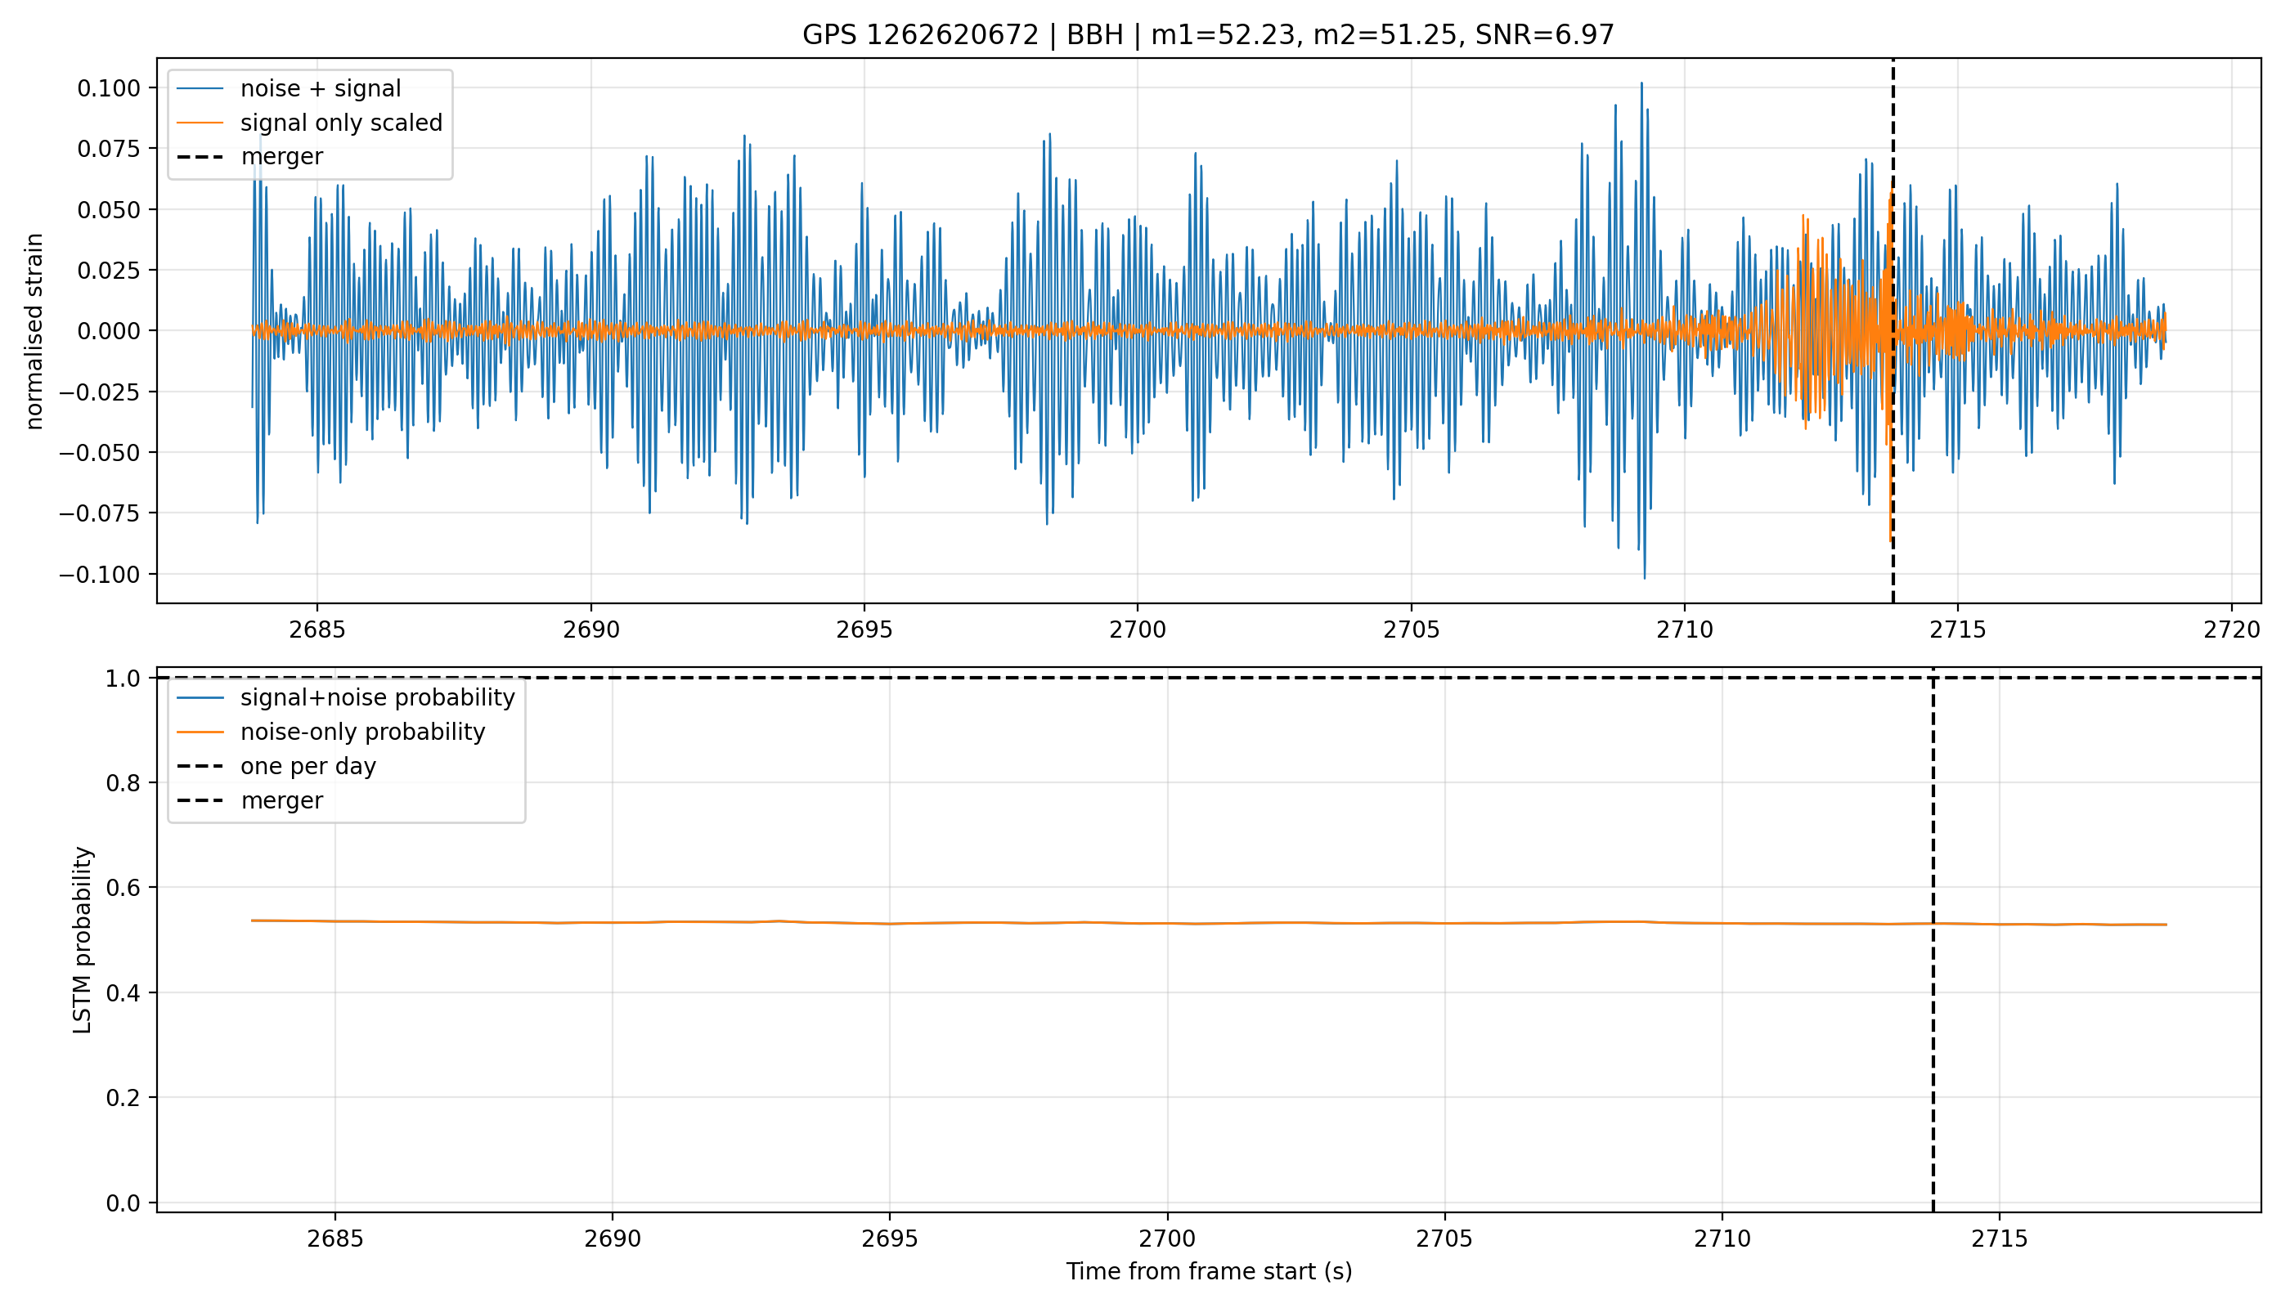Click the orange swatch for noise-only probability

[x=200, y=732]
